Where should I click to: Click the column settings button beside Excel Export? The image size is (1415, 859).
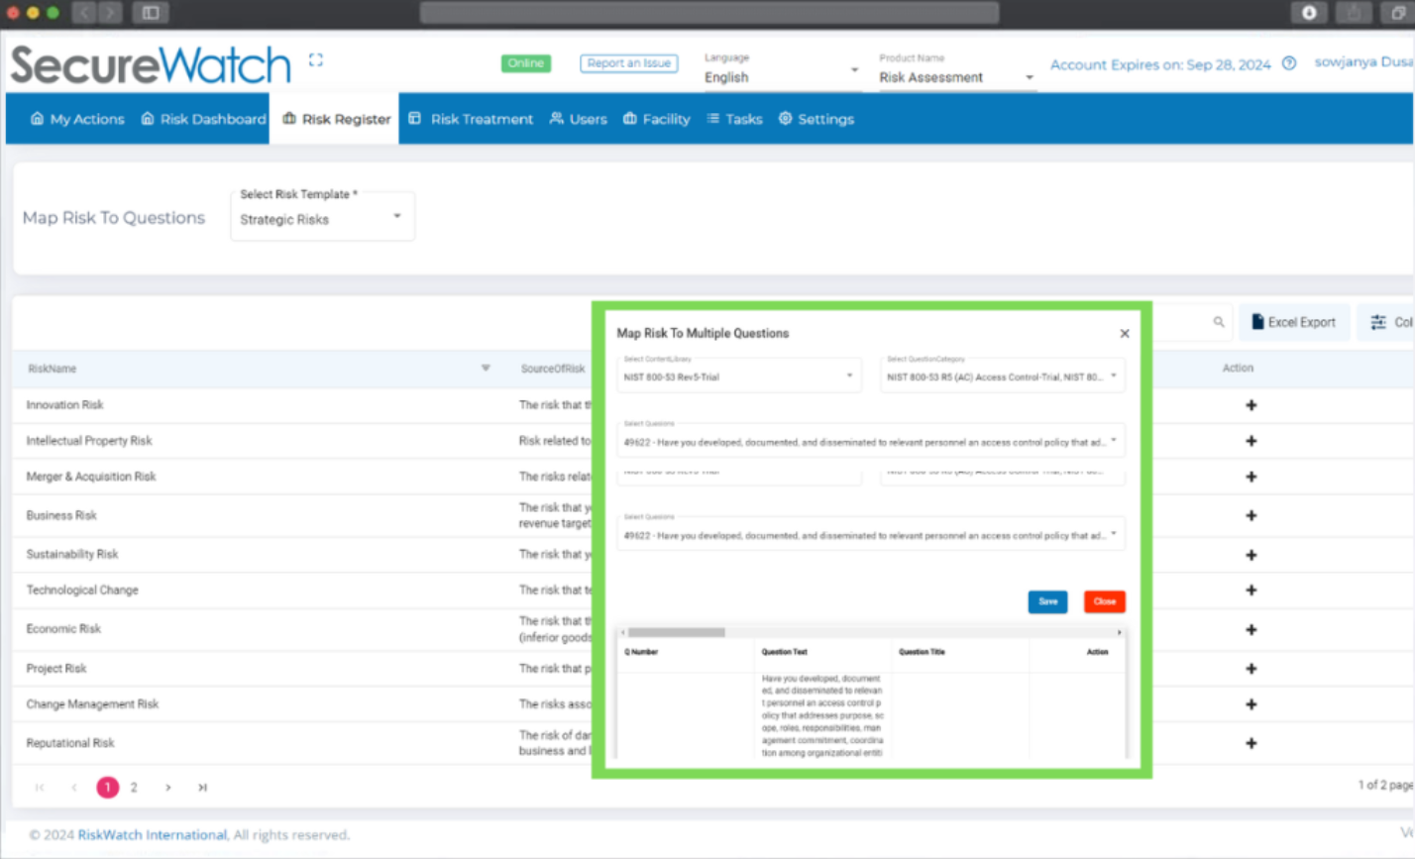[x=1385, y=322]
